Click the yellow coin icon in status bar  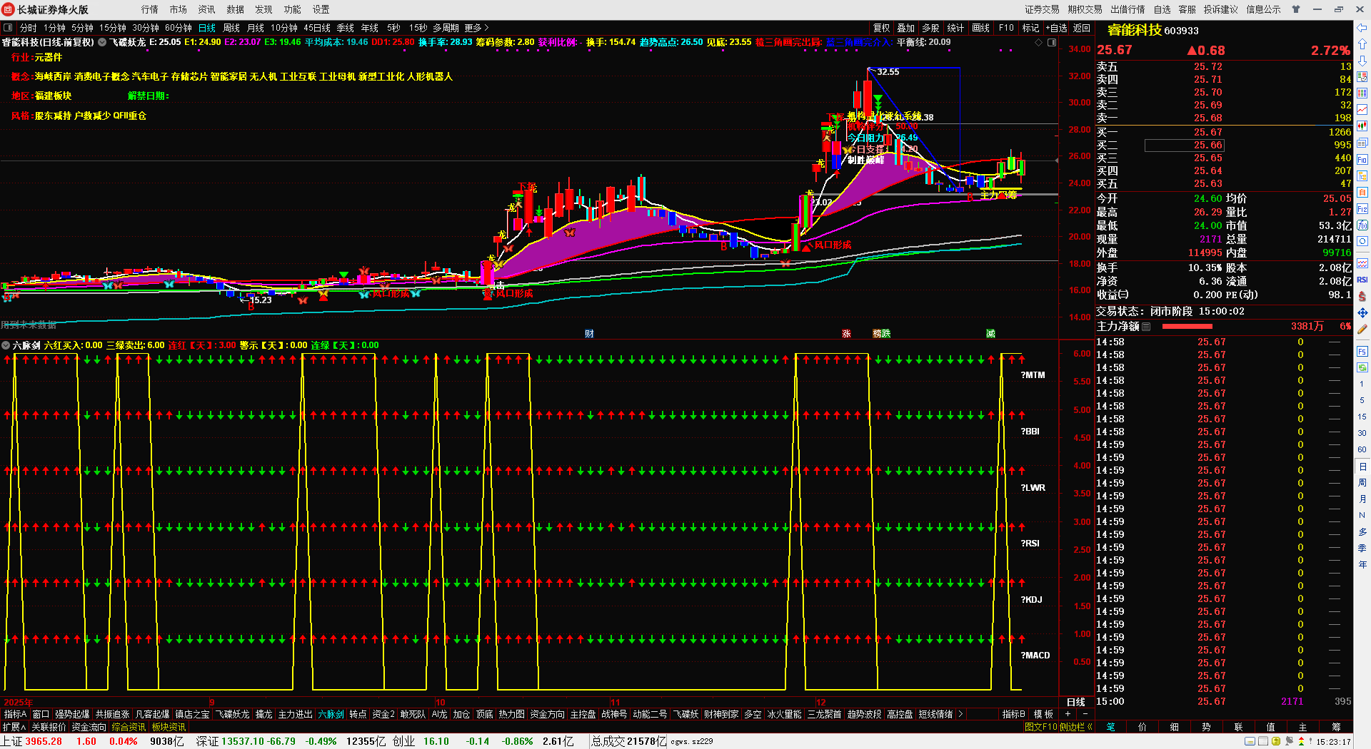coord(1276,741)
